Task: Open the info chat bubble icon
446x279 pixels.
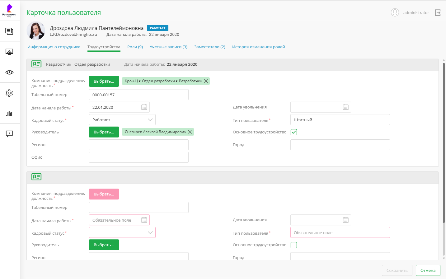Action: pos(9,134)
